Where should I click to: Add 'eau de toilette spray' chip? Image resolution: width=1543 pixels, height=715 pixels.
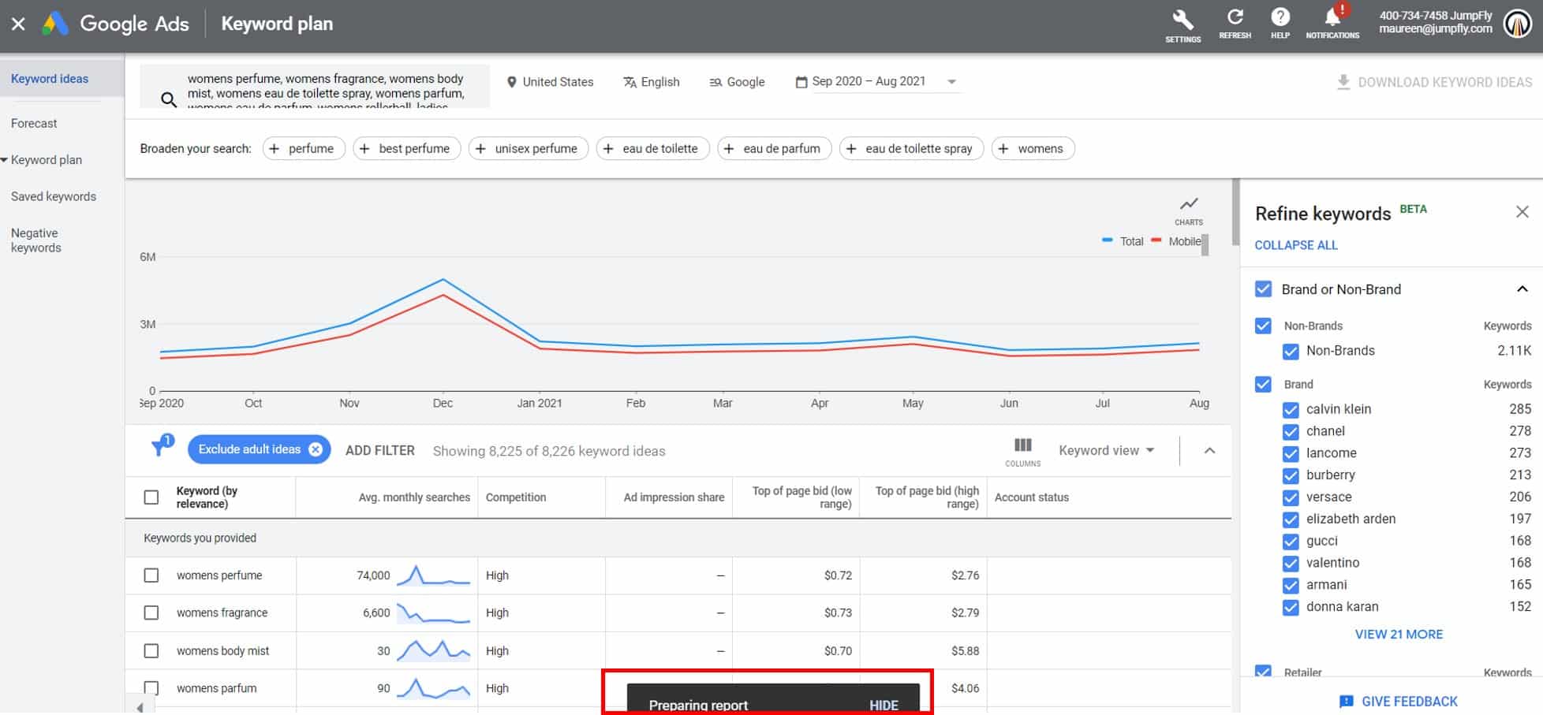(912, 148)
